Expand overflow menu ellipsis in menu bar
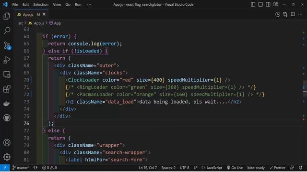The height and width of the screenshot is (172, 307). pyautogui.click(x=89, y=4)
